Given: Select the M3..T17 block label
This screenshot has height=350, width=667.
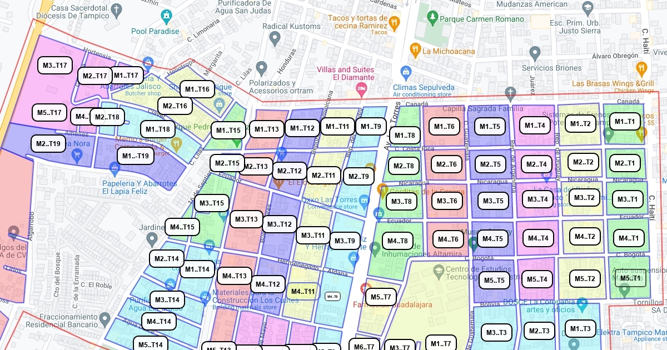Looking at the screenshot, I should click(55, 66).
